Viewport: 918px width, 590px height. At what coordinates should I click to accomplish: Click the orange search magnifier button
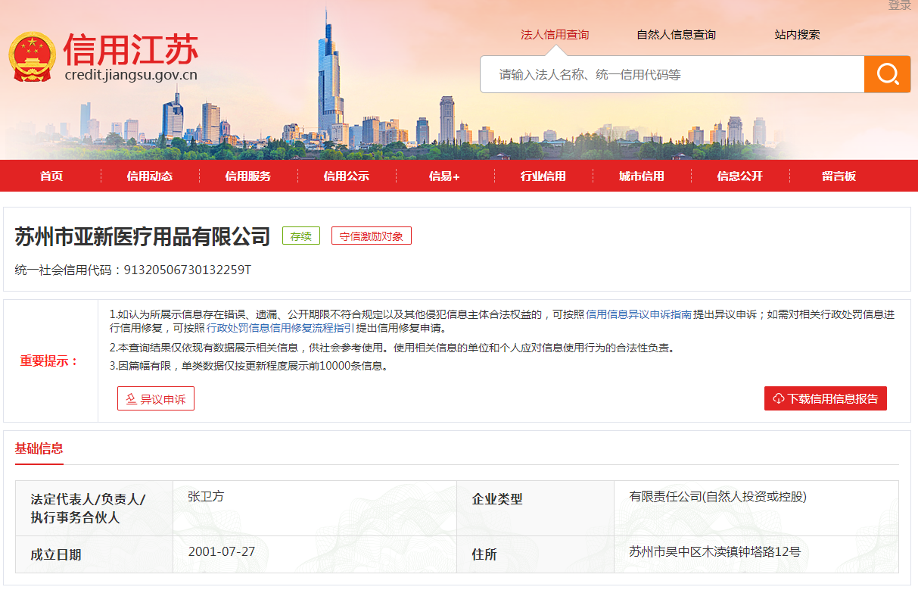pyautogui.click(x=887, y=74)
